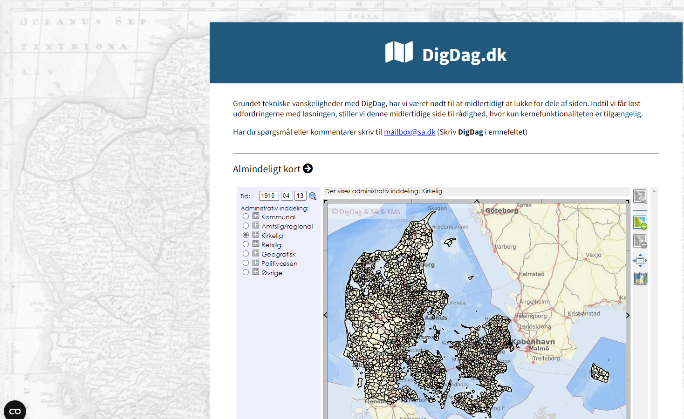Click the DigDag.dk header title
684x419 pixels.
(x=464, y=55)
